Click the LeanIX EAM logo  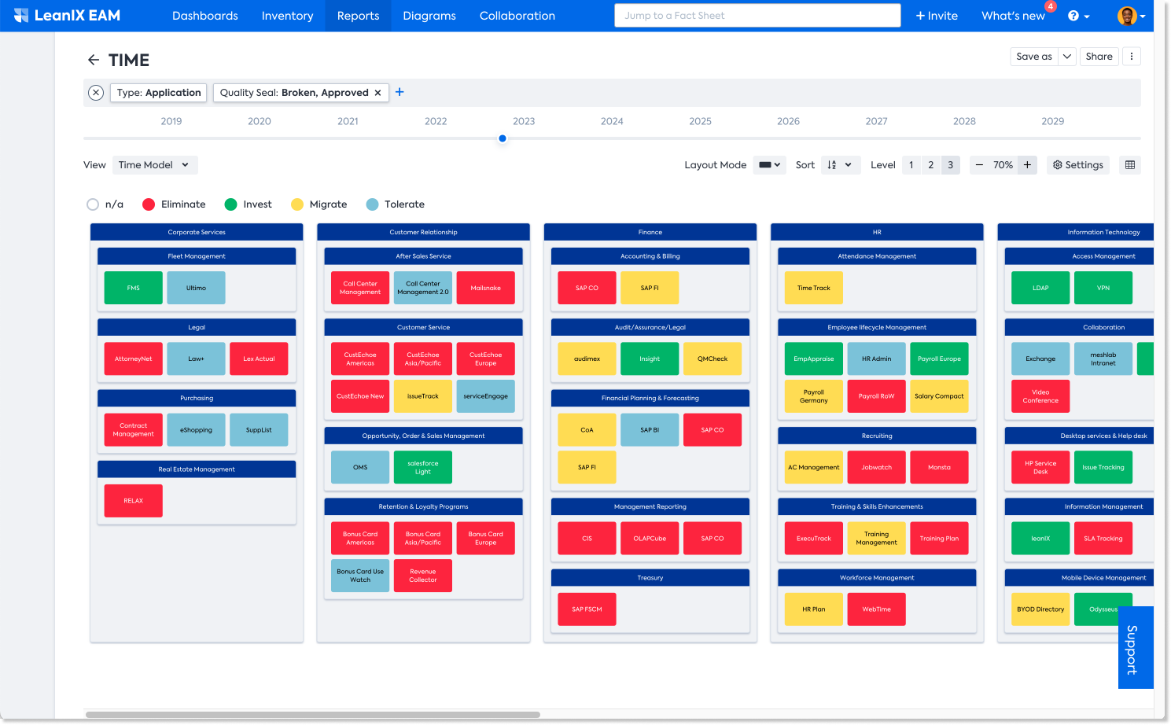coord(67,16)
